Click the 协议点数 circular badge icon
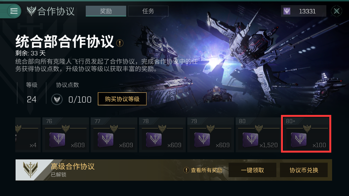The height and width of the screenshot is (196, 349). (x=57, y=99)
